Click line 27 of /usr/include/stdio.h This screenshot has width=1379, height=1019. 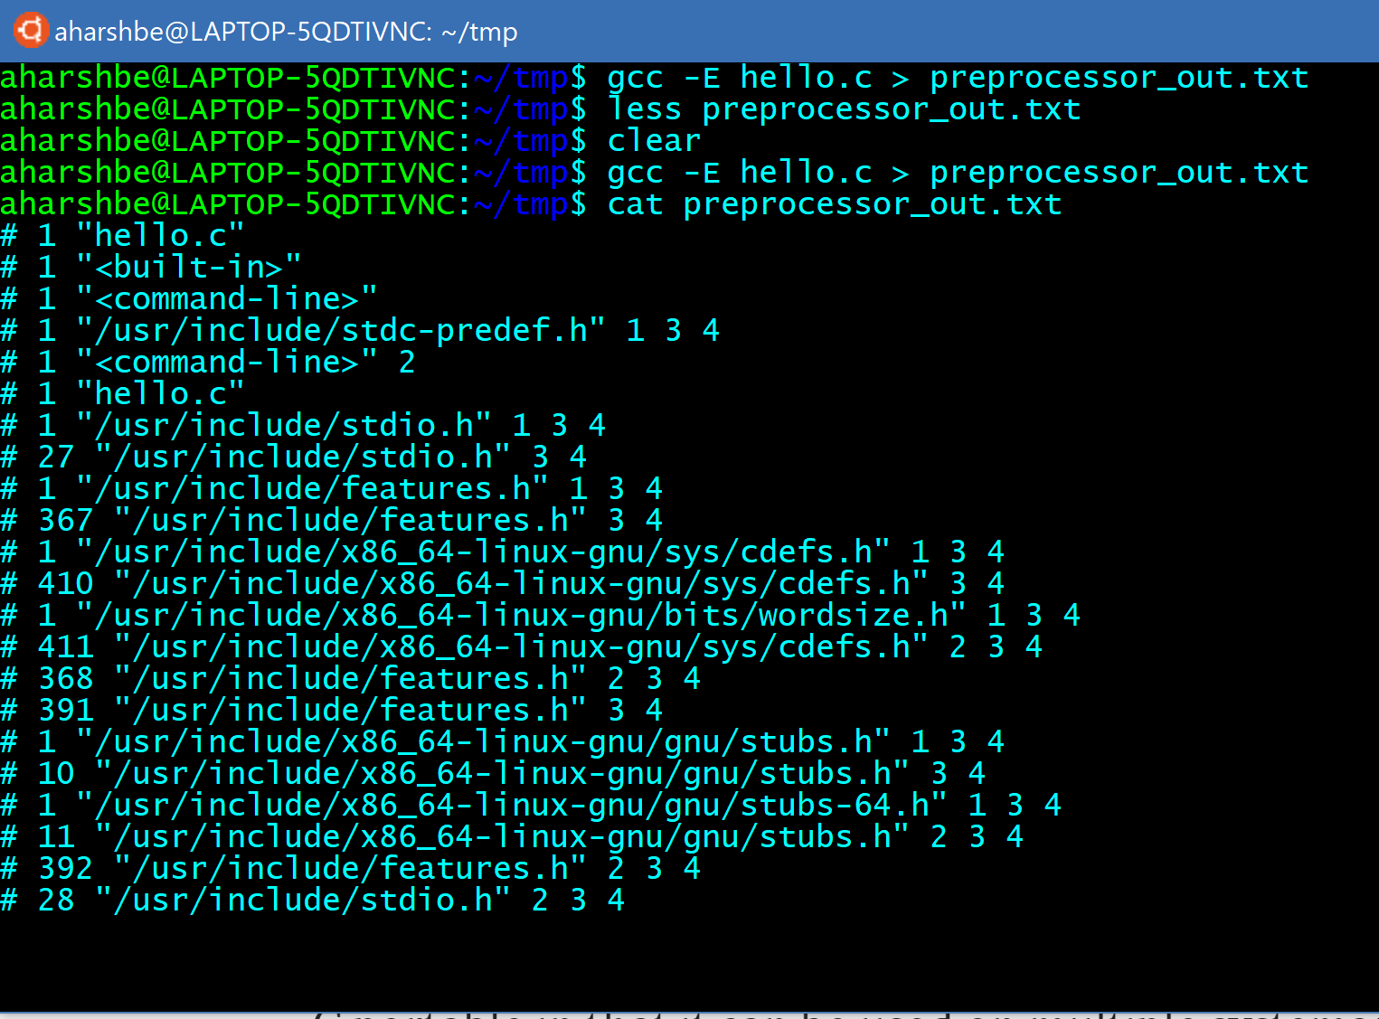(294, 458)
